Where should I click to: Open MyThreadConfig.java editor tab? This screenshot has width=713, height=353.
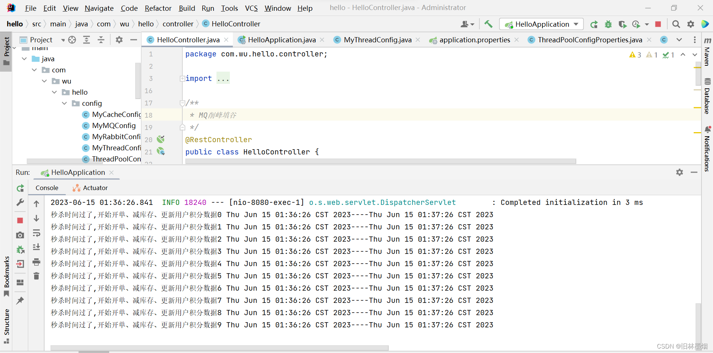[x=377, y=40]
